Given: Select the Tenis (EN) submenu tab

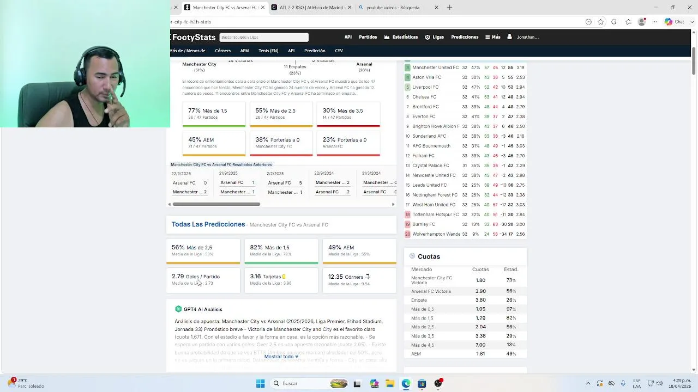Looking at the screenshot, I should point(268,51).
